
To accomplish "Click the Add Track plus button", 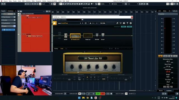I will (x=18, y=11).
